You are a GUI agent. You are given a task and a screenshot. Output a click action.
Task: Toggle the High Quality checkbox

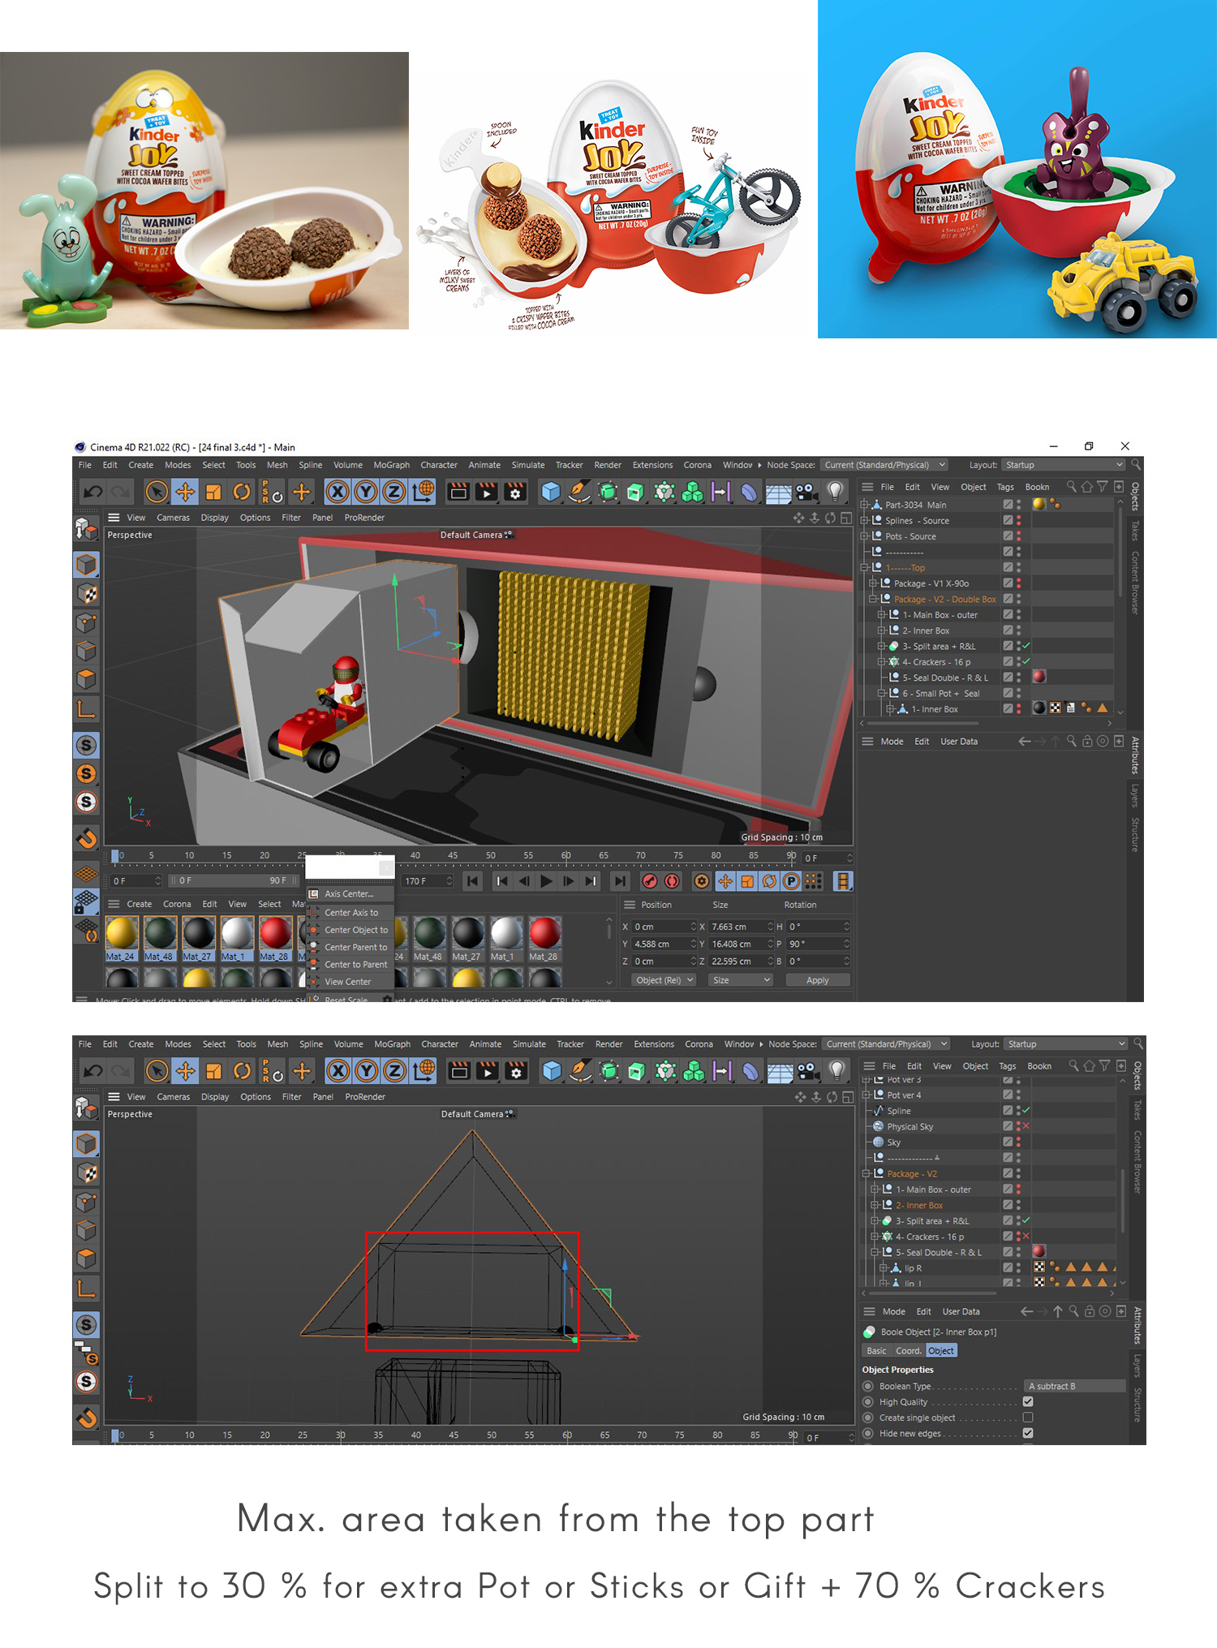pos(1028,1402)
